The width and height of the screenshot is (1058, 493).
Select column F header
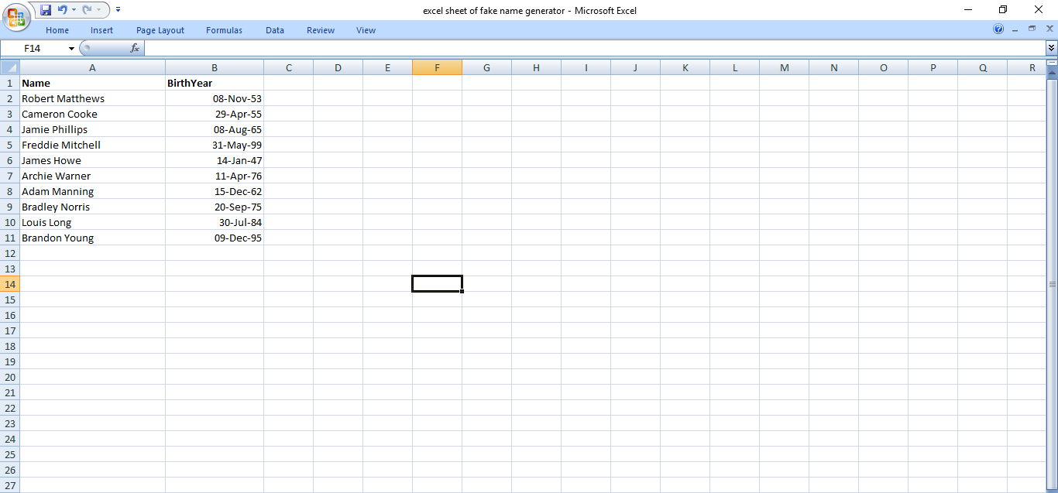coord(437,67)
